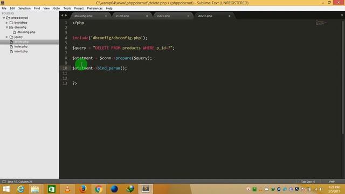This screenshot has height=194, width=345.
Task: Open Firefox from the taskbar
Action: pyautogui.click(x=83, y=189)
